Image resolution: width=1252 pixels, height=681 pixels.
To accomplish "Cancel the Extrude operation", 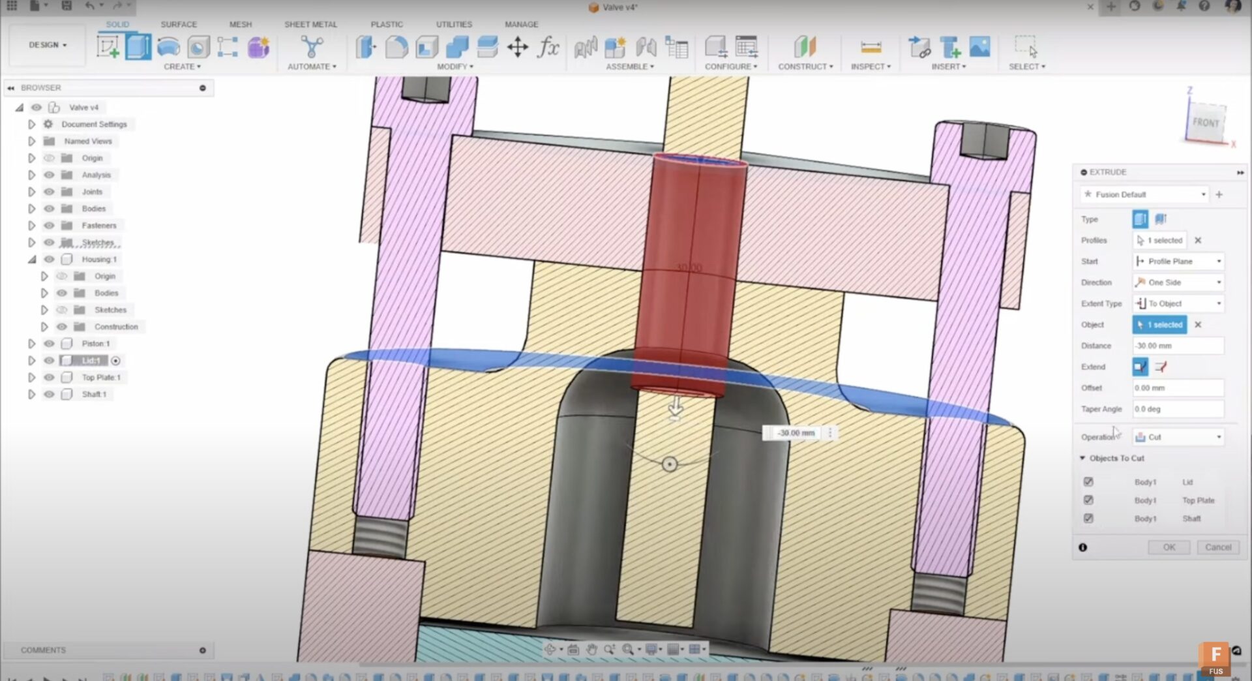I will click(1218, 547).
